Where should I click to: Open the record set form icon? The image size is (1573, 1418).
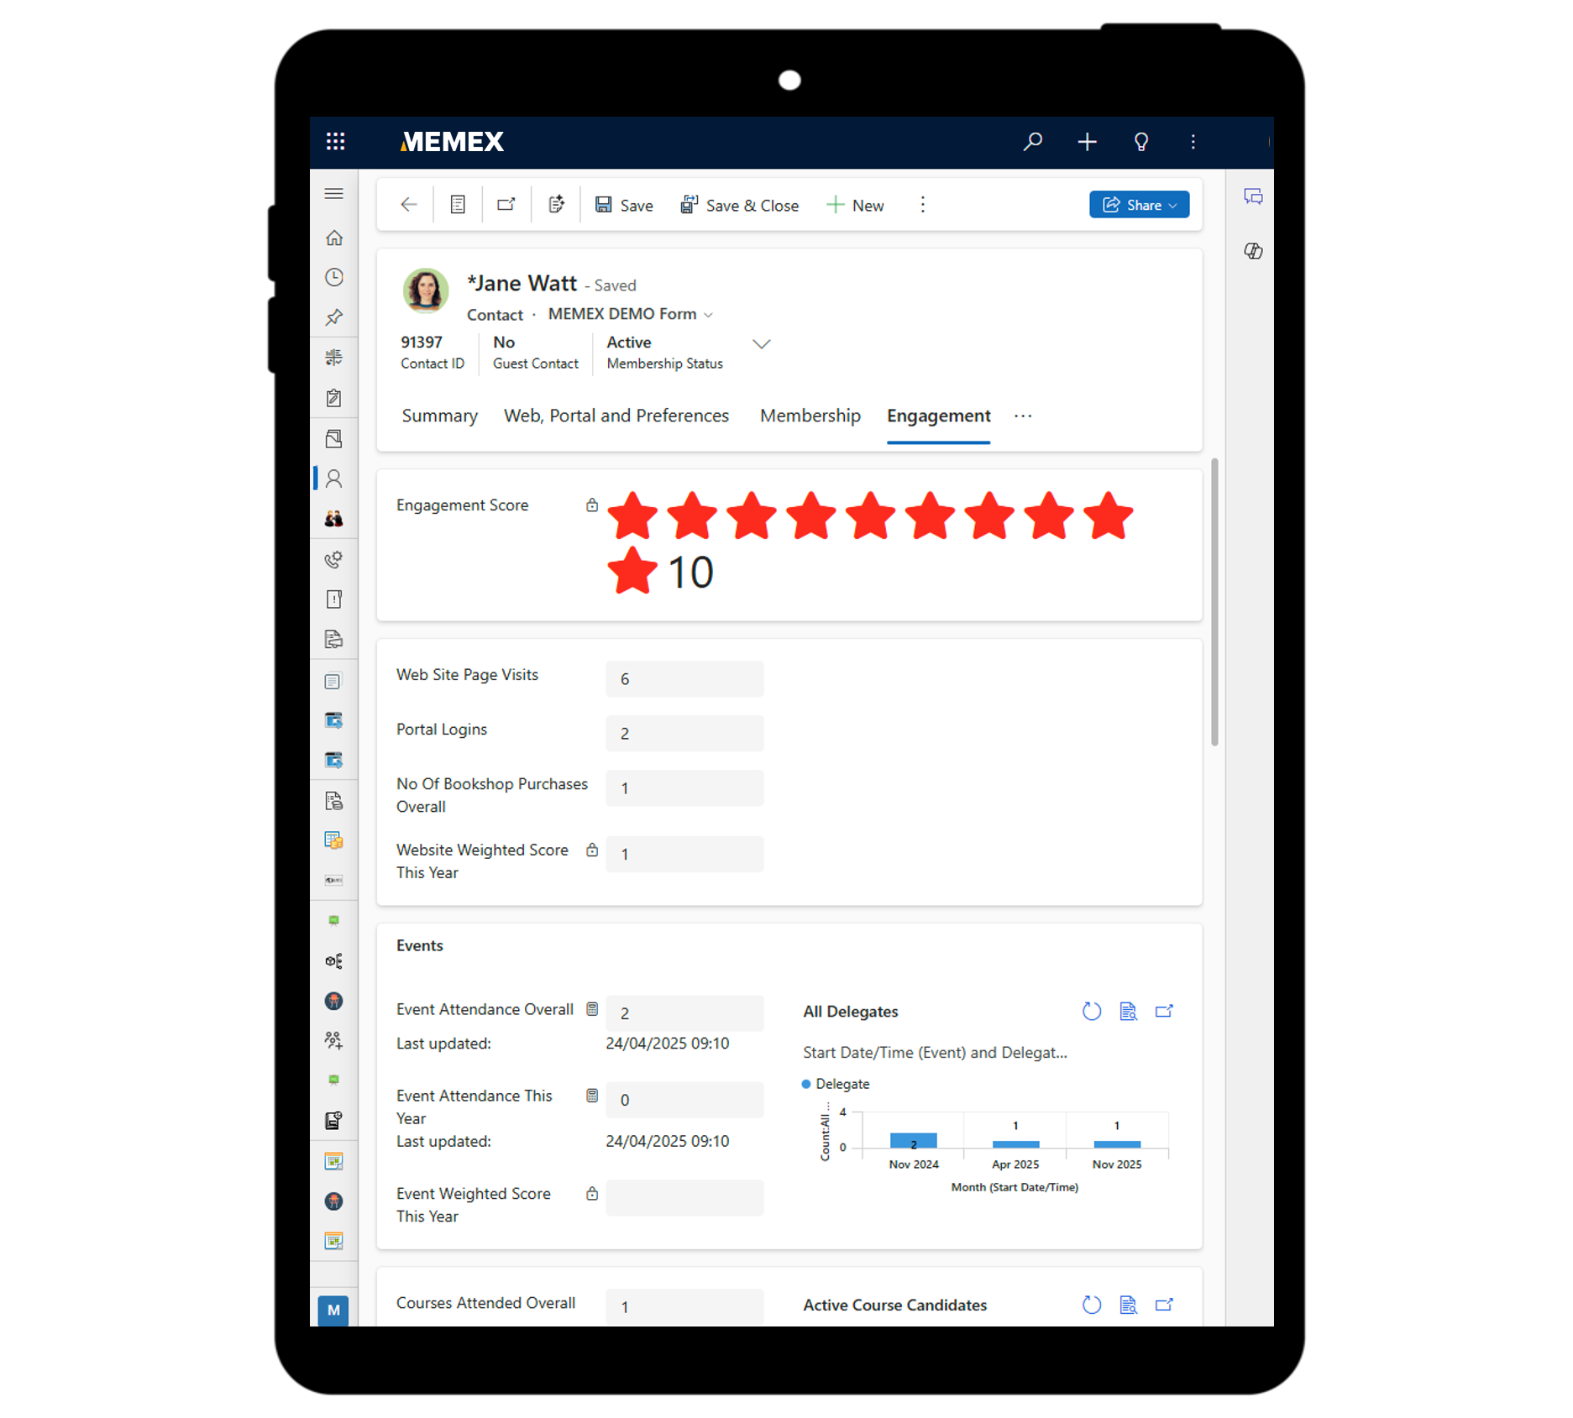coord(458,205)
